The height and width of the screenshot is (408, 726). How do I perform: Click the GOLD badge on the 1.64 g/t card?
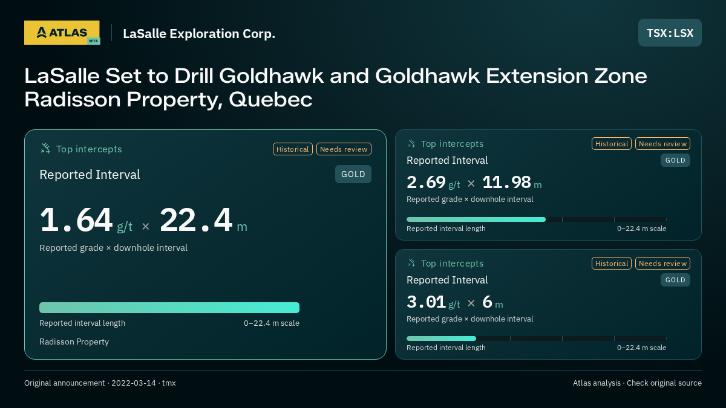[353, 174]
